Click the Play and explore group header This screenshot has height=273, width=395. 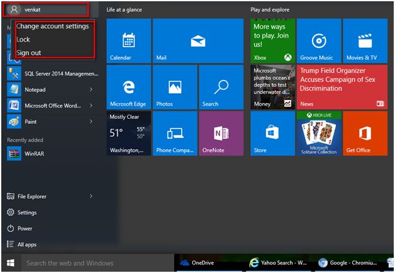(x=270, y=10)
